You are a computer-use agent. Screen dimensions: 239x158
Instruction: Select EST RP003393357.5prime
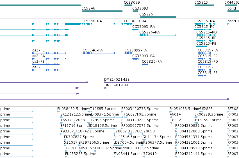pos(122,151)
